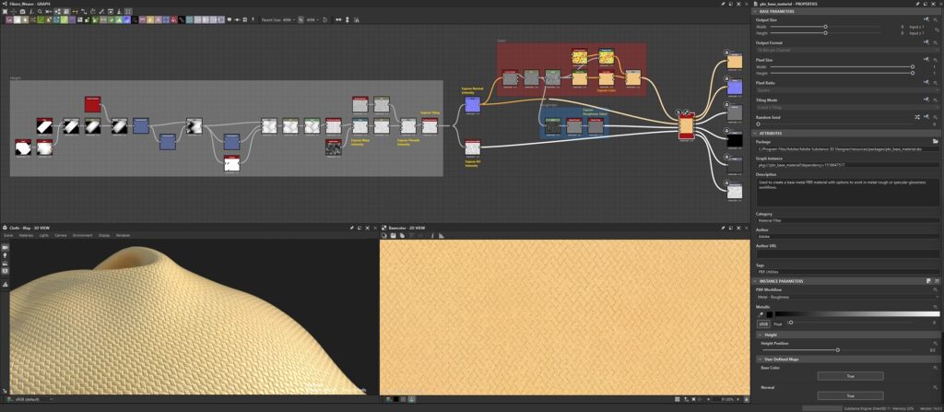Toggle the Normal user-defined map True button
Image resolution: width=944 pixels, height=412 pixels.
click(x=849, y=395)
